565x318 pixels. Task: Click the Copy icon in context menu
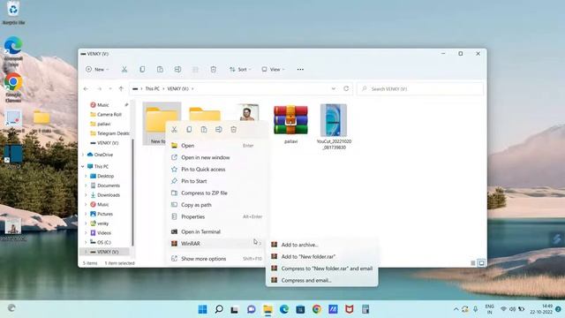(189, 130)
